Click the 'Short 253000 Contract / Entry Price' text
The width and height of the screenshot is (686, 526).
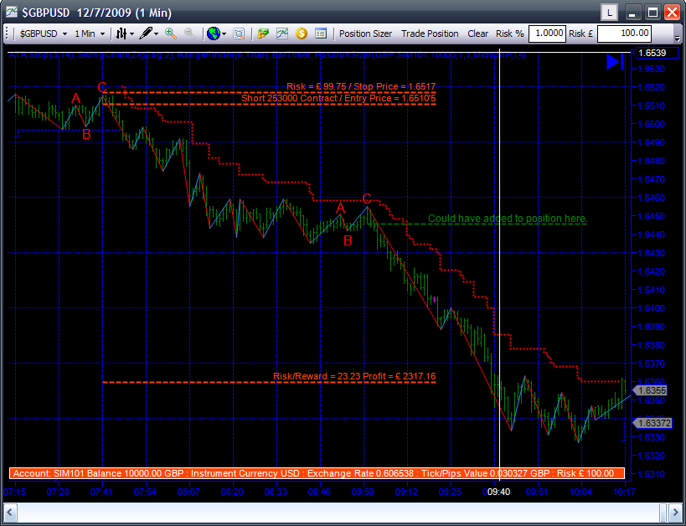point(338,99)
